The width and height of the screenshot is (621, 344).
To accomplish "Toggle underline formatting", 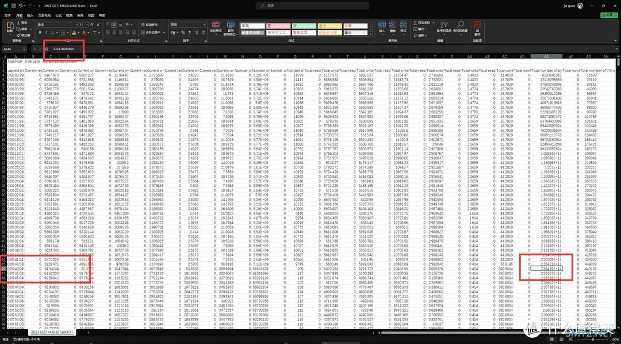I will point(52,32).
